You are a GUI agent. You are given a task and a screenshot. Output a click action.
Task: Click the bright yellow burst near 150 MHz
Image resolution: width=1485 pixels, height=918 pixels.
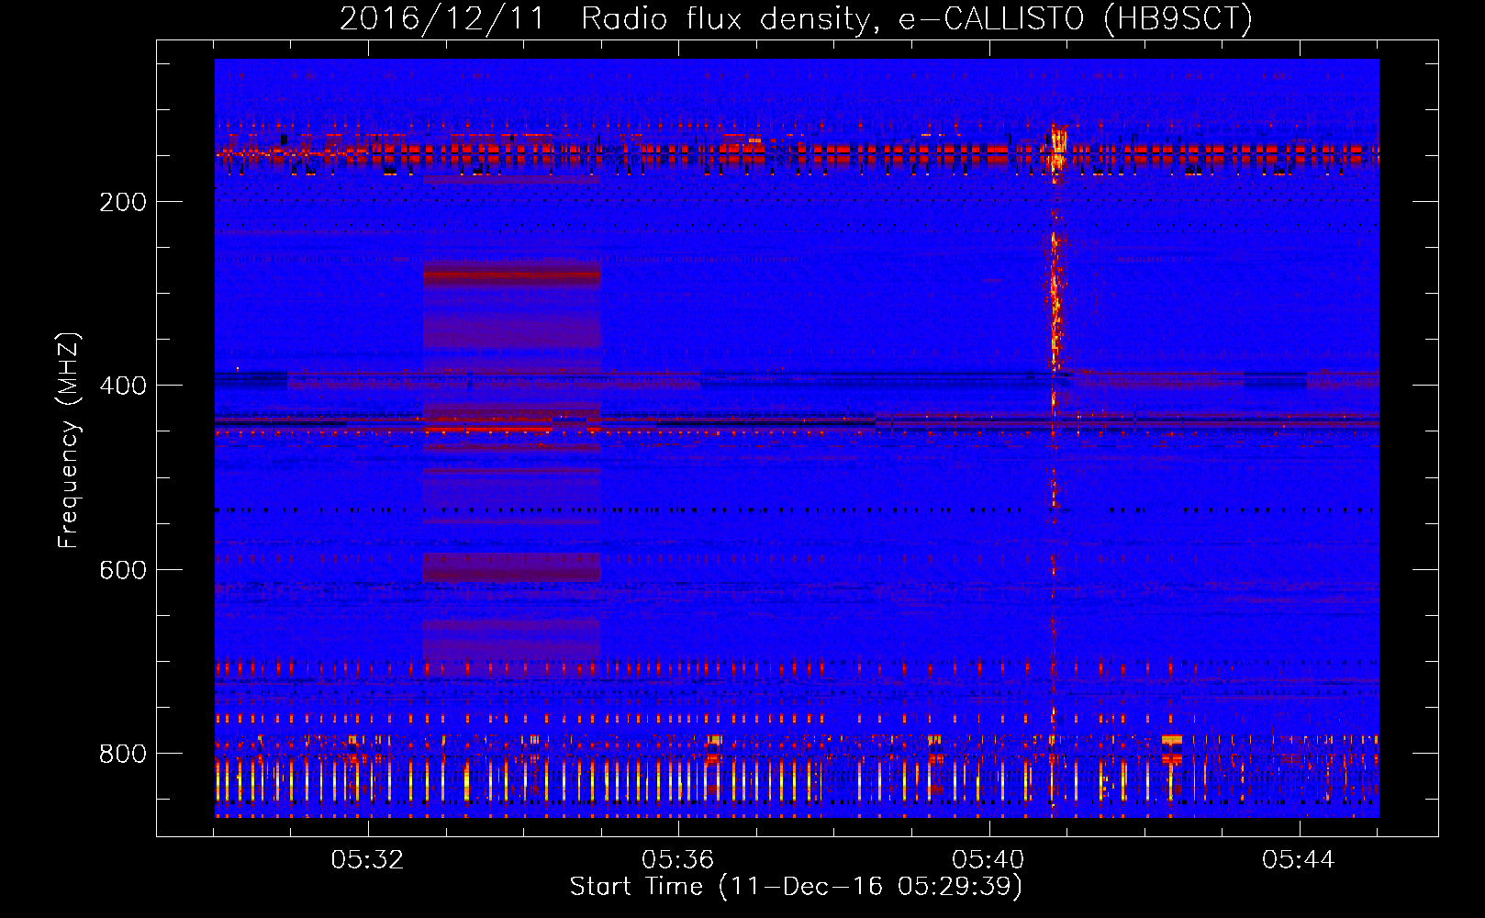coord(1057,147)
